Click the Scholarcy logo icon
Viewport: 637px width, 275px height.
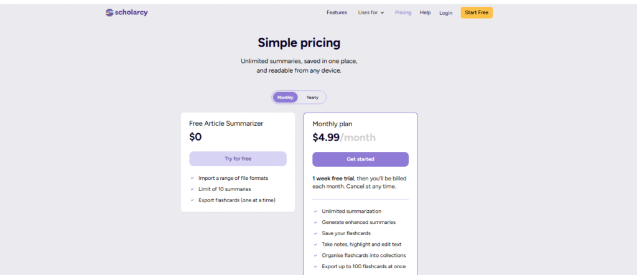[x=109, y=12]
